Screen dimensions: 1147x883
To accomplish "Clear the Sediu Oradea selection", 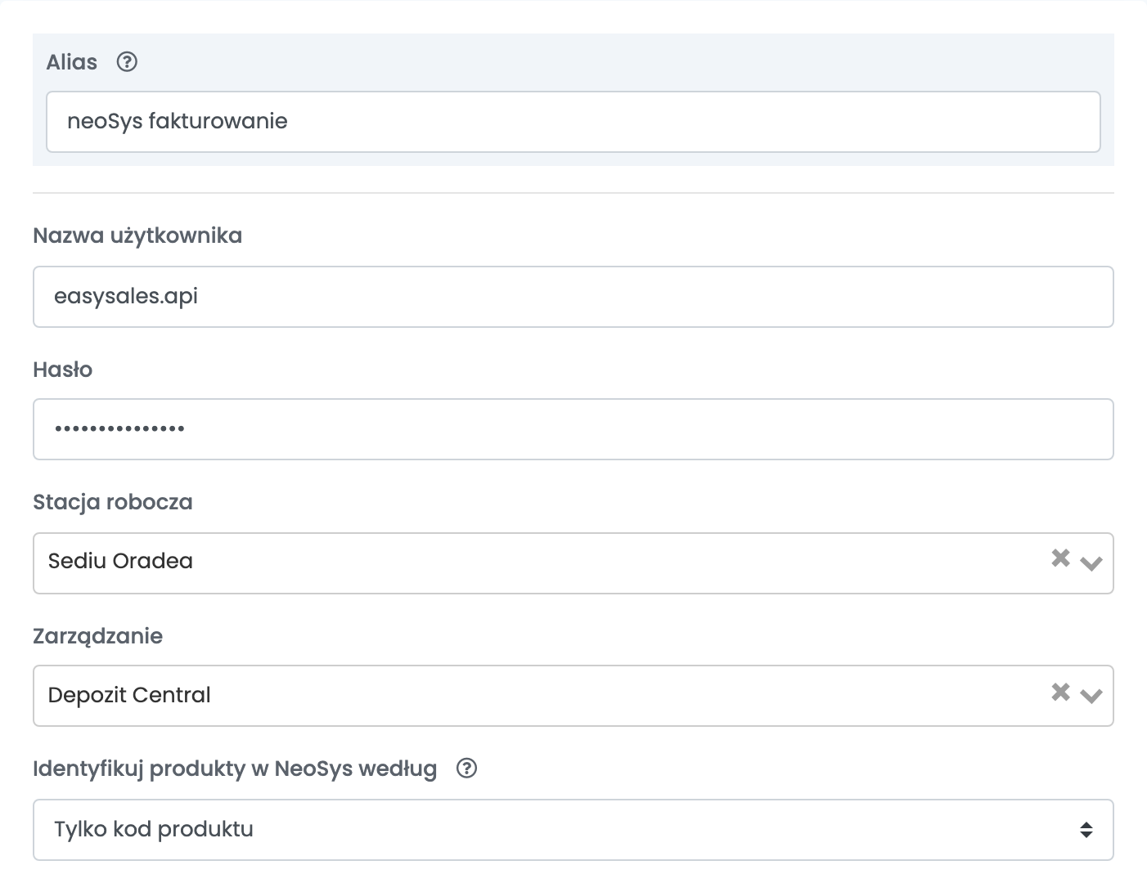I will (x=1060, y=558).
